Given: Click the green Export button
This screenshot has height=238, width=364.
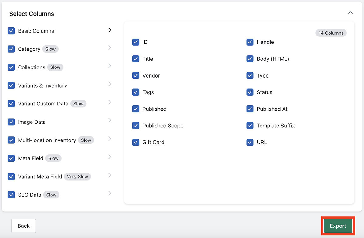Looking at the screenshot, I should click(338, 226).
